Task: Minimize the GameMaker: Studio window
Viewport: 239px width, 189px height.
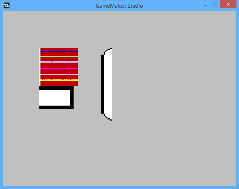Action: tap(205, 5)
